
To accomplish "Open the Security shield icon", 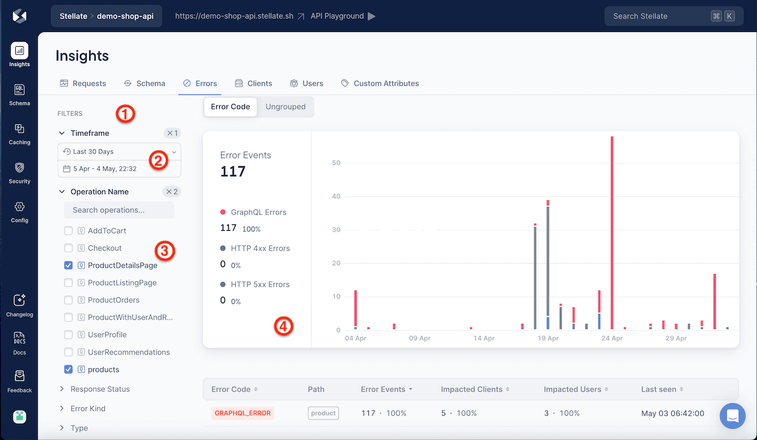I will pos(19,168).
